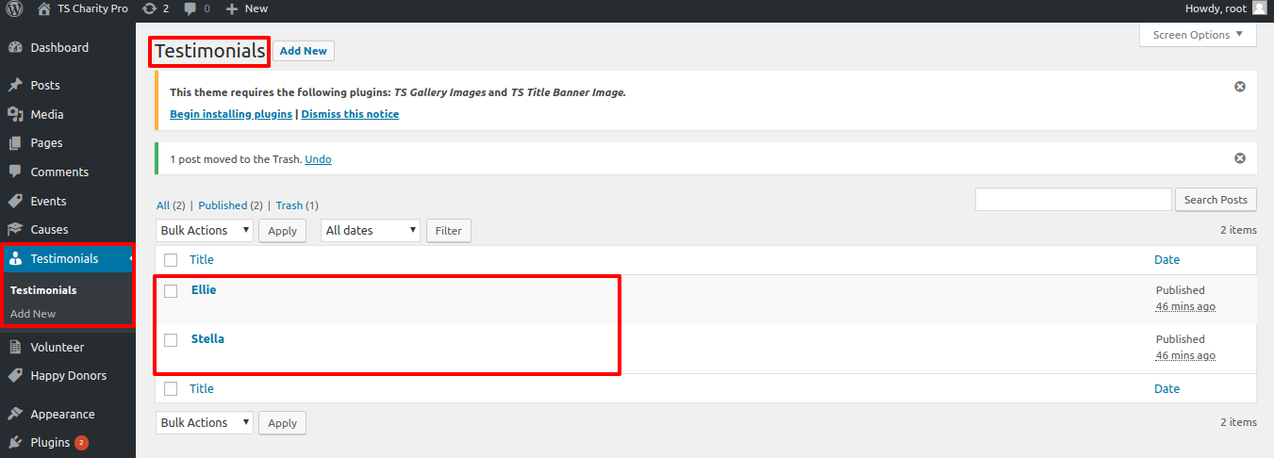Show Trash (1) posts filter
The image size is (1274, 458).
coord(297,205)
